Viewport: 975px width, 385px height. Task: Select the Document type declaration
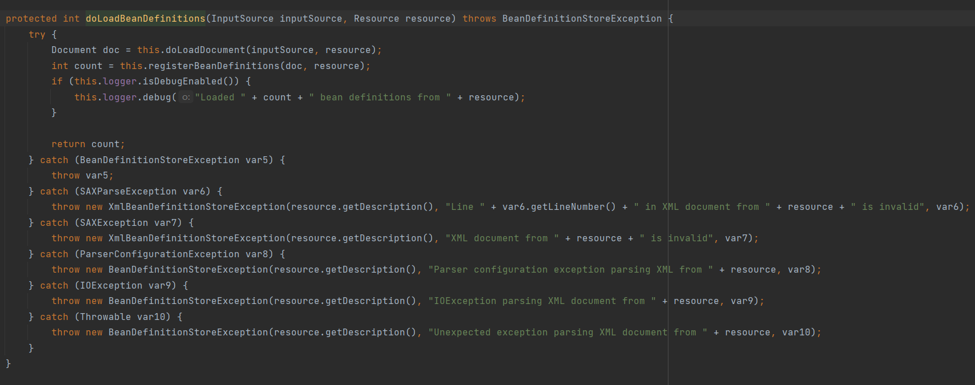[x=74, y=50]
